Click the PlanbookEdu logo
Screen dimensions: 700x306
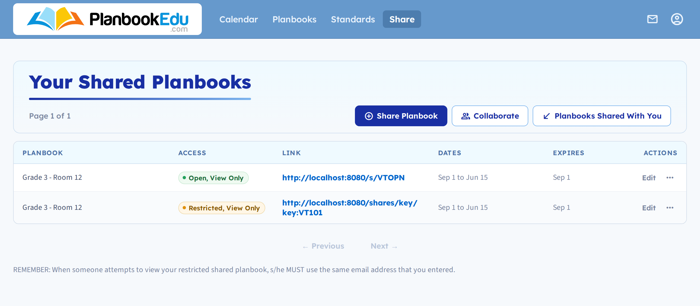click(107, 19)
